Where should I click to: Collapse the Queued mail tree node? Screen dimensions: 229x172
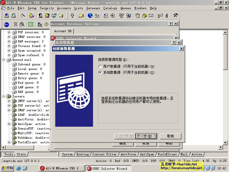pyautogui.click(x=4, y=60)
